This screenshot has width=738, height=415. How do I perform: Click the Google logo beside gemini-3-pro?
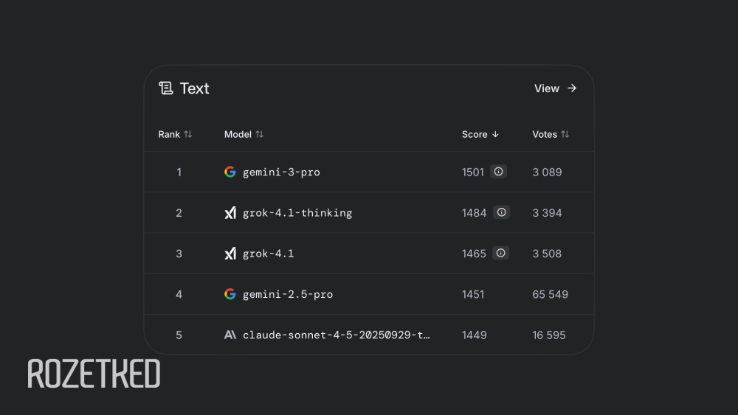(230, 172)
